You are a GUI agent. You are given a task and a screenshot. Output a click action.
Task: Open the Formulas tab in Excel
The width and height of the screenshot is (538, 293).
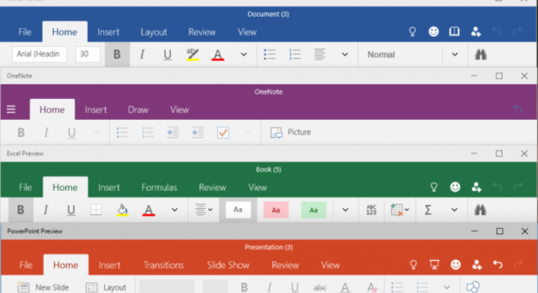pyautogui.click(x=159, y=188)
